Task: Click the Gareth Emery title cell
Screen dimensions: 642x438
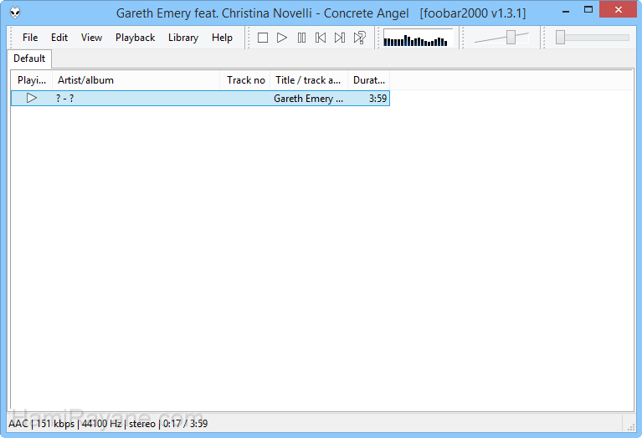Action: point(309,98)
